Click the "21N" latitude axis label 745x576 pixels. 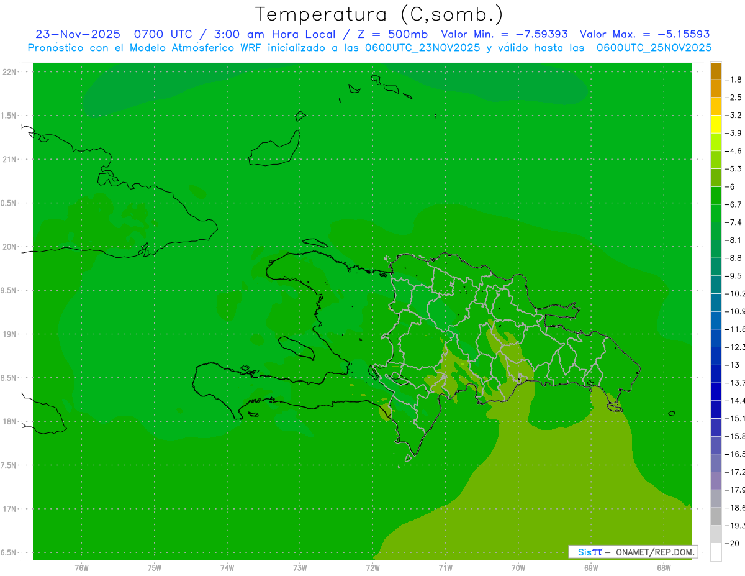(10, 160)
